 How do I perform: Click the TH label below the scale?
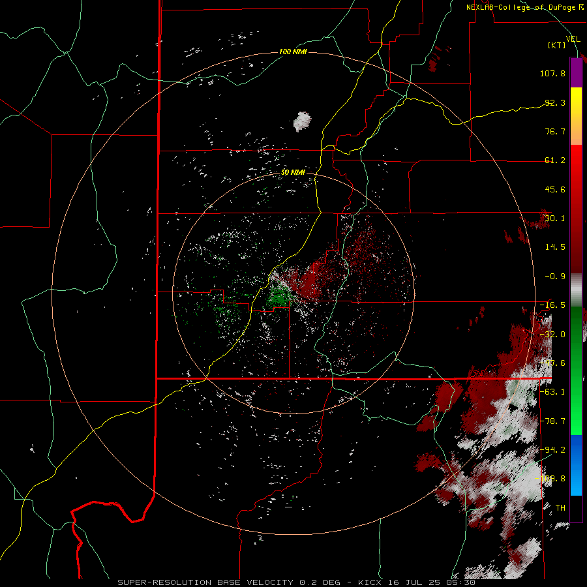click(560, 508)
